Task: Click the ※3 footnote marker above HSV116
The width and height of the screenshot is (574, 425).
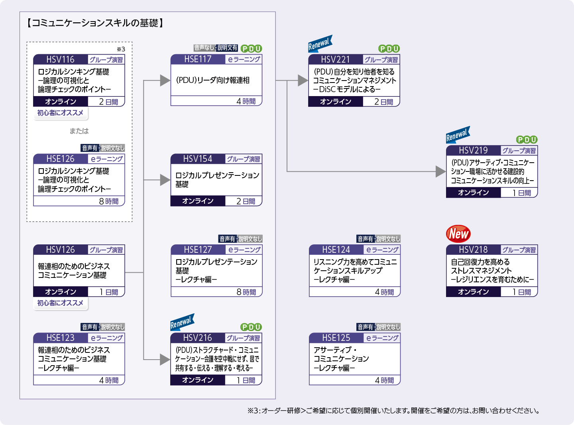Action: pos(121,49)
